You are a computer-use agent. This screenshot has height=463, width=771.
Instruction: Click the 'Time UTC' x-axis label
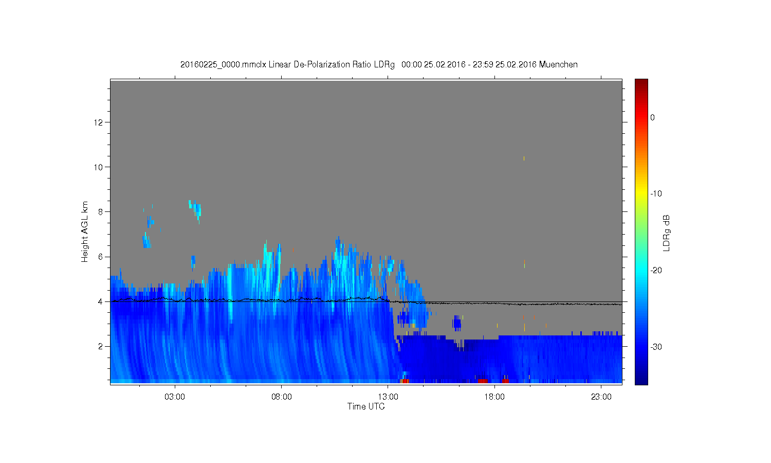point(366,406)
